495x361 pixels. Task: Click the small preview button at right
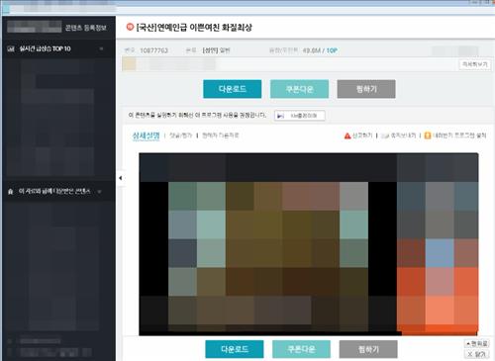pyautogui.click(x=474, y=64)
